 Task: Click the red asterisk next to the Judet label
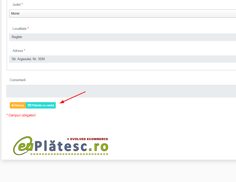(x=22, y=4)
